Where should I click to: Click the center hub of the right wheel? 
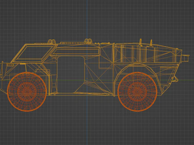coord(137,92)
